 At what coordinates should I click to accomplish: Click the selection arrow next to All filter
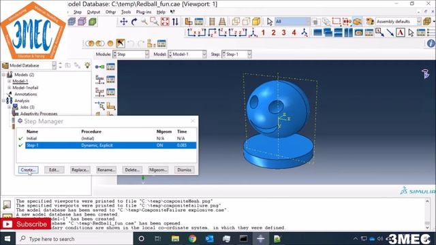270,22
